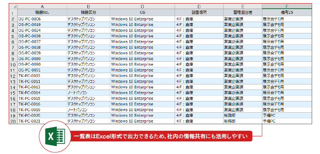Click the OS header cell
The width and height of the screenshot is (320, 154).
pyautogui.click(x=143, y=13)
